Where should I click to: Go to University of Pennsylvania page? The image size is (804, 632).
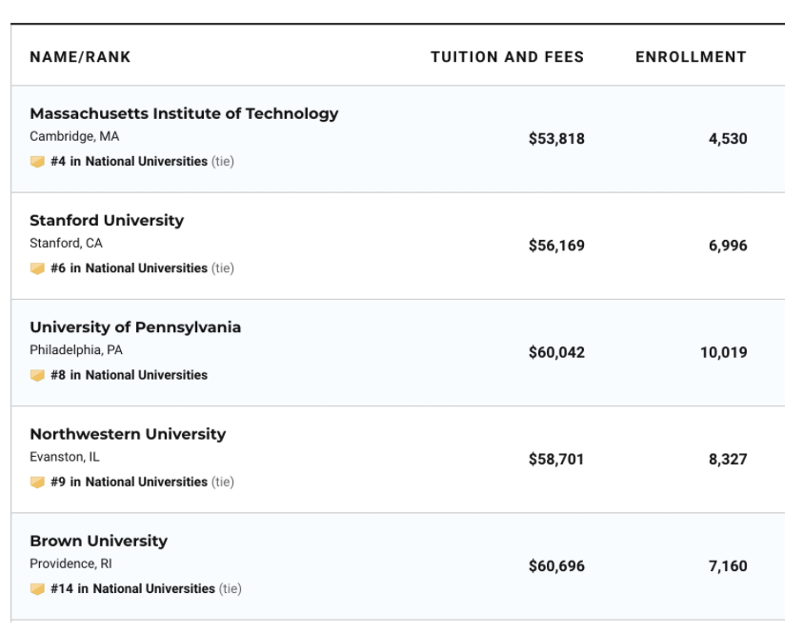tap(135, 327)
